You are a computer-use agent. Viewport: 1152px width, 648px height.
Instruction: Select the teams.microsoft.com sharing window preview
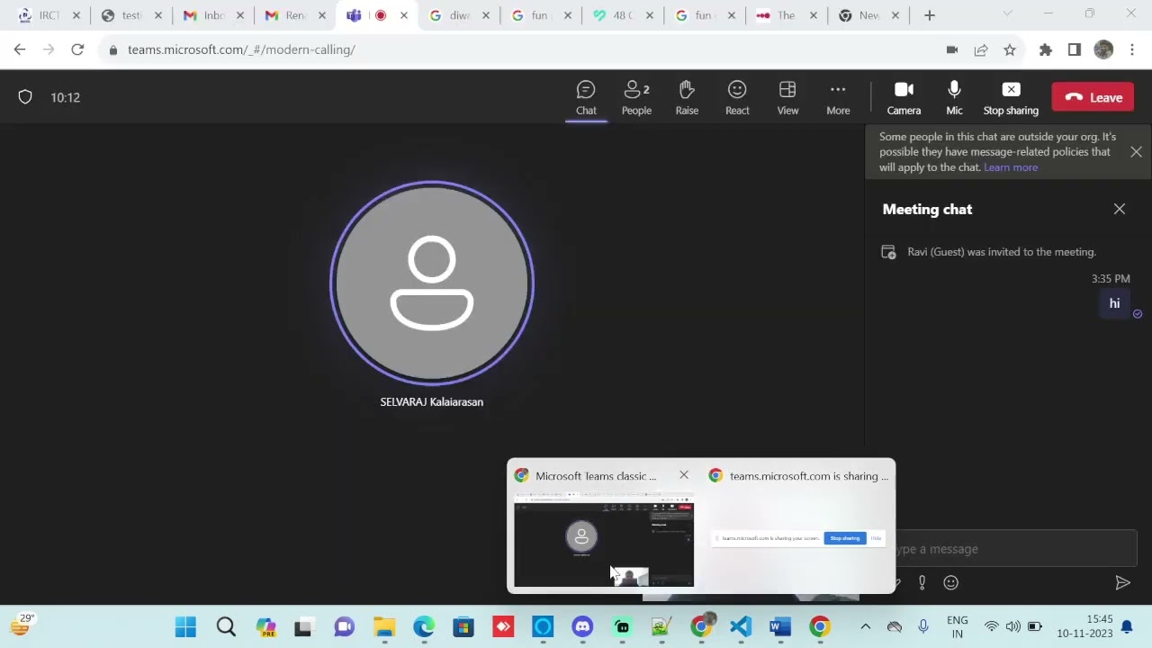coord(797,538)
